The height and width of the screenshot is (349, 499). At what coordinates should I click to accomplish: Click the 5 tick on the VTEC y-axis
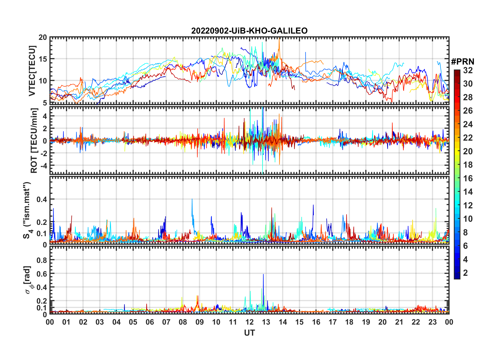click(45, 103)
